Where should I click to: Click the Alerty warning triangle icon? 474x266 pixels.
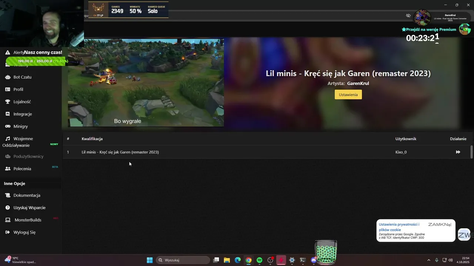click(x=8, y=52)
